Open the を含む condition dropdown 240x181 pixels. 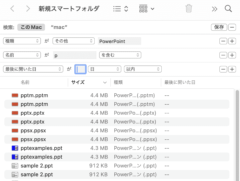click(x=120, y=55)
